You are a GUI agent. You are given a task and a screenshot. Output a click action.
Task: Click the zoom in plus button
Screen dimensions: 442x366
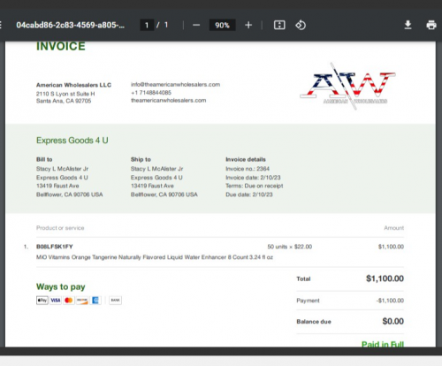tap(248, 25)
